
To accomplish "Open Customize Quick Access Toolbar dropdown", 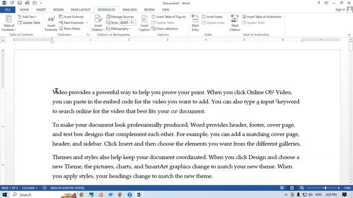I will point(41,3).
